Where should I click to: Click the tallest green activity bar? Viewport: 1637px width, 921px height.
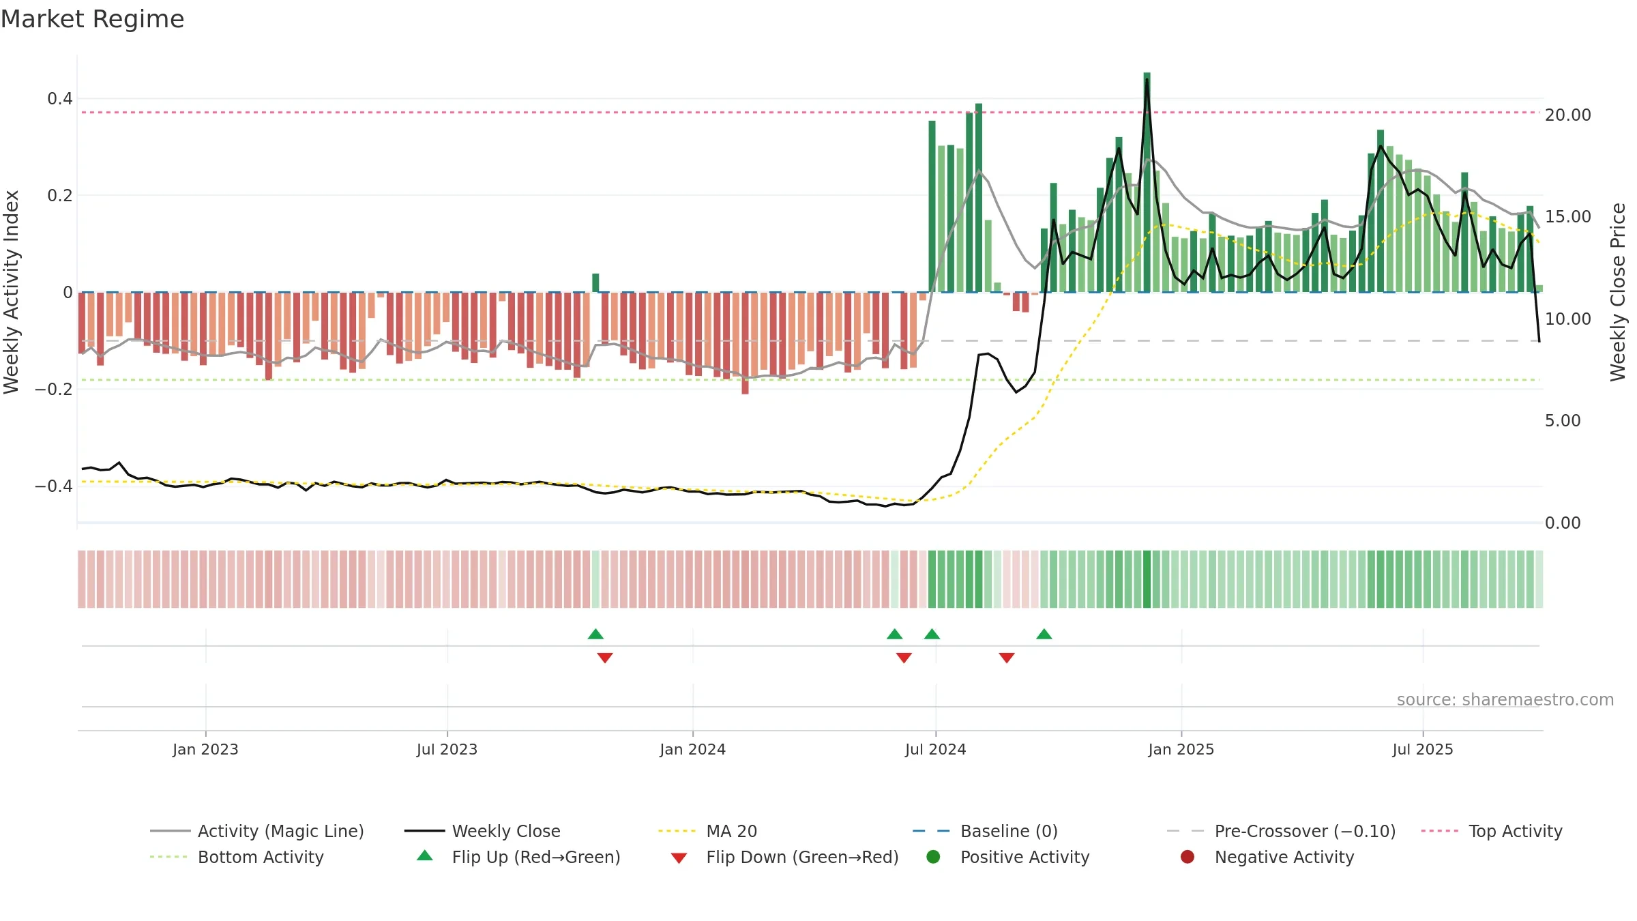tap(1147, 182)
